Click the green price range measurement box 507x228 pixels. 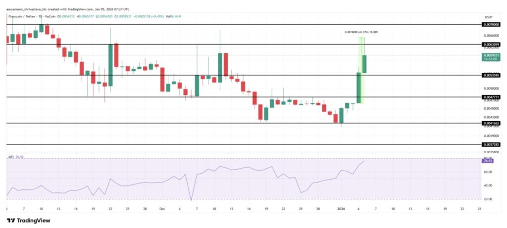tap(361, 69)
